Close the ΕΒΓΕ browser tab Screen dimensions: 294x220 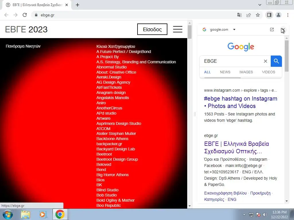(67, 5)
